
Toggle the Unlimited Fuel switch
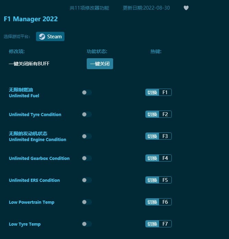[87, 92]
